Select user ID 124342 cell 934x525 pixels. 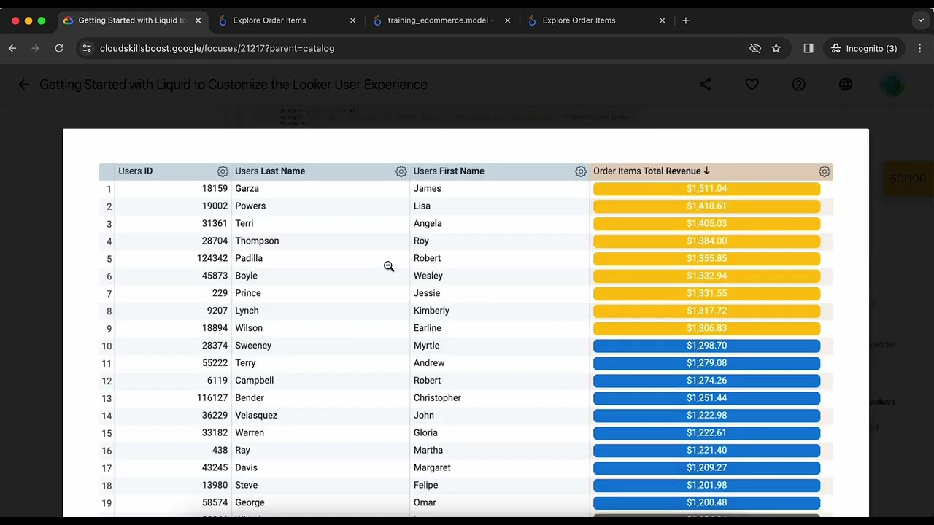point(212,259)
